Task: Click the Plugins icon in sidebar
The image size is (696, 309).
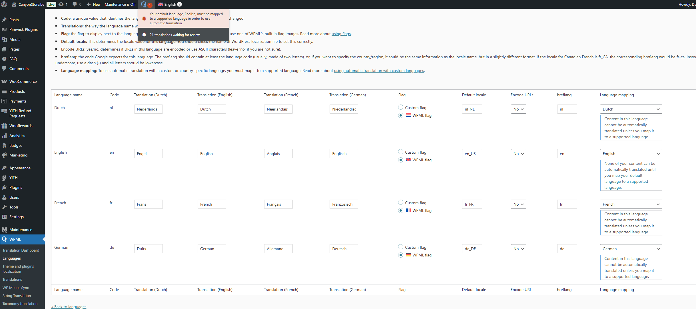Action: pyautogui.click(x=4, y=187)
